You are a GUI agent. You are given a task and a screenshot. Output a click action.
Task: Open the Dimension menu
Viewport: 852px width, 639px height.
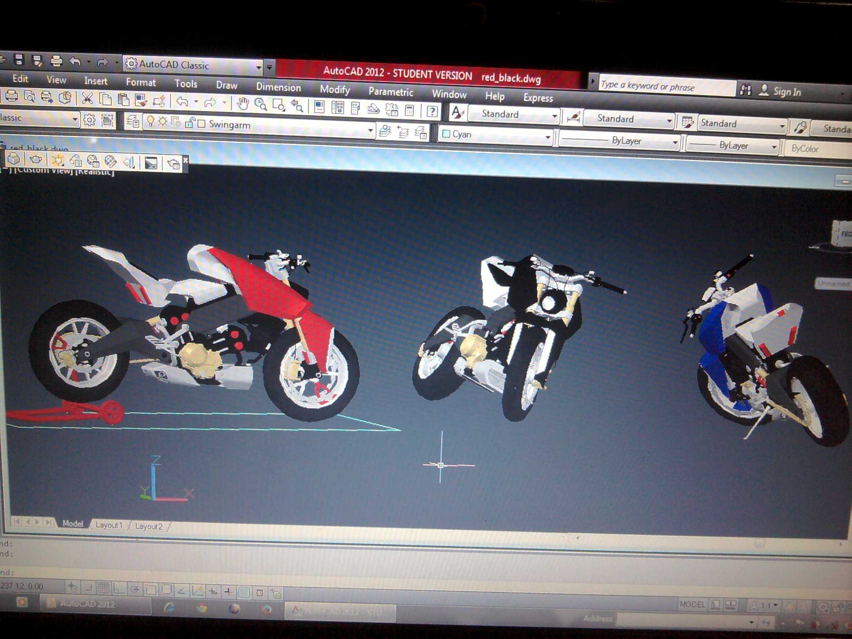coord(278,87)
